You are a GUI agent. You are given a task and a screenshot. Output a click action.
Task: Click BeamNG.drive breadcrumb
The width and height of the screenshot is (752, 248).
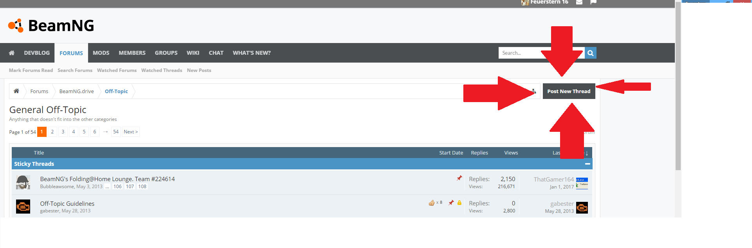tap(76, 91)
